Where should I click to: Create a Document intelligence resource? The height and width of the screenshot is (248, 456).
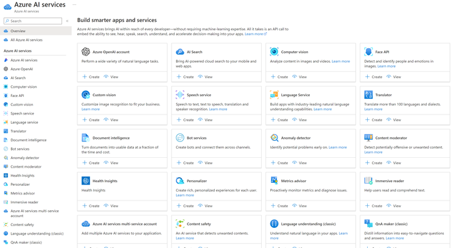91,163
